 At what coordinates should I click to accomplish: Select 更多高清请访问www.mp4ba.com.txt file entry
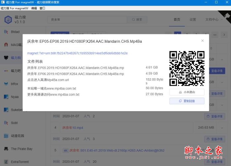[53, 95]
